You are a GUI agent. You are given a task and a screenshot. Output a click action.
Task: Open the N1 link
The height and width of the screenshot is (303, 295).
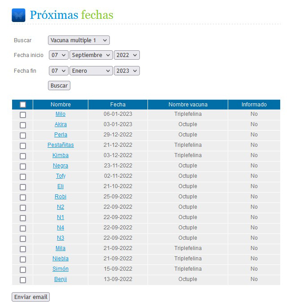tap(61, 217)
